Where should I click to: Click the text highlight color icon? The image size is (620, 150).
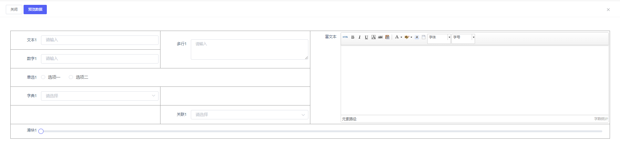[x=407, y=37]
